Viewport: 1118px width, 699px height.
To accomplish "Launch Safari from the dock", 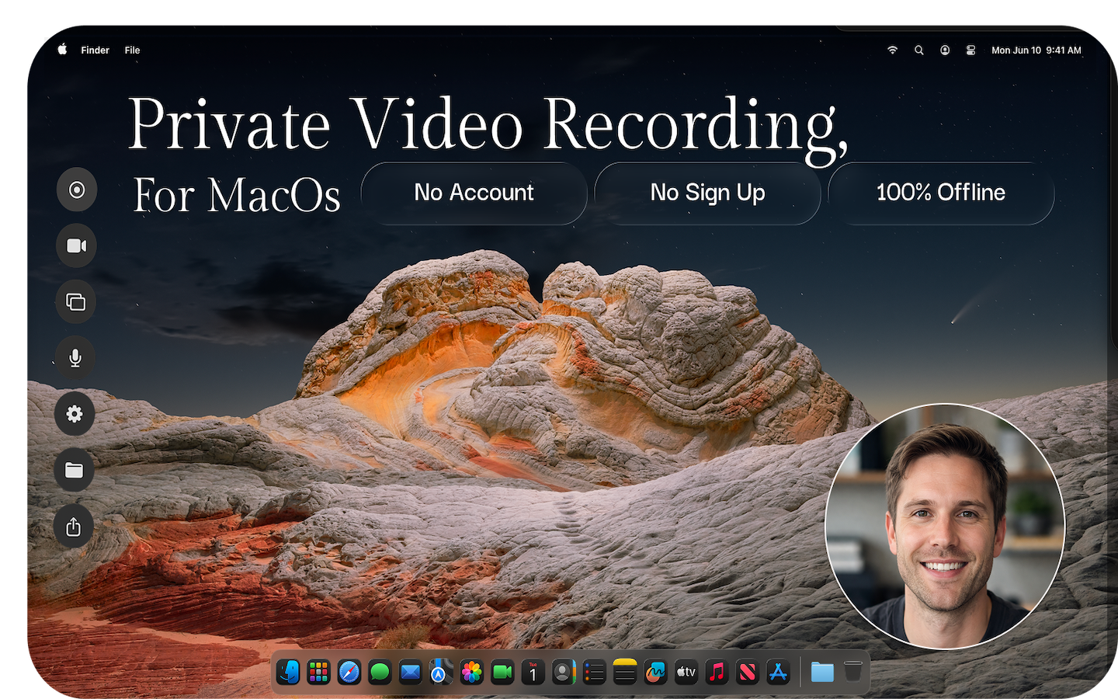I will (349, 672).
